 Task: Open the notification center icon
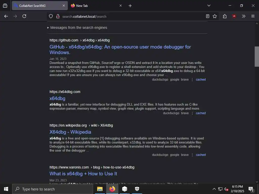pyautogui.click(x=251, y=189)
